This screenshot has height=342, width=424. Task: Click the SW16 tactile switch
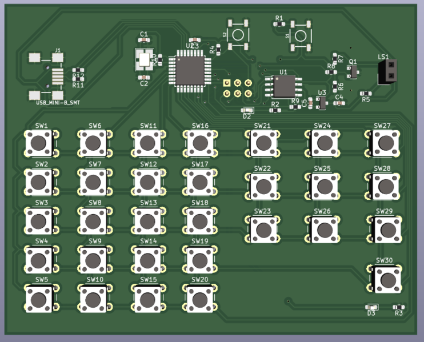[199, 142]
